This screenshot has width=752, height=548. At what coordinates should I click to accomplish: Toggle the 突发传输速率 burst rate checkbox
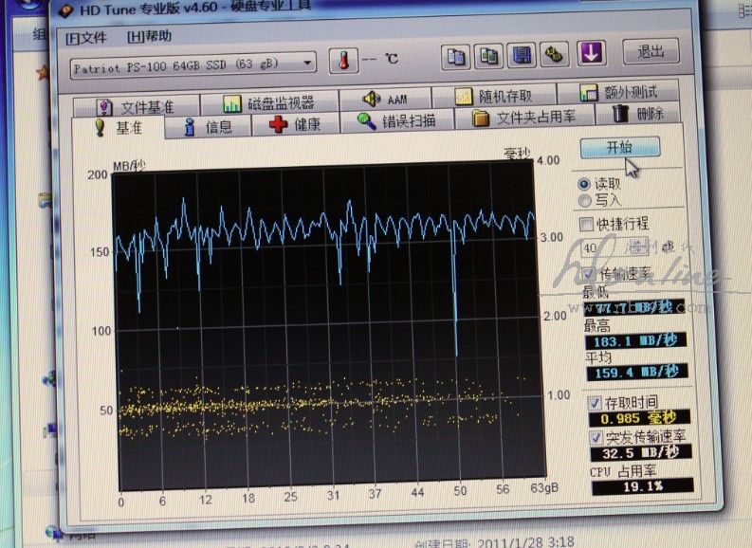[x=596, y=437]
